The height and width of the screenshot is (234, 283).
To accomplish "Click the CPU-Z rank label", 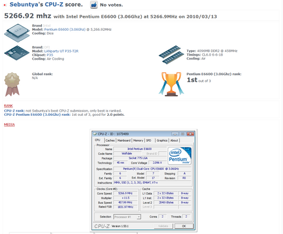I will tap(14, 110).
